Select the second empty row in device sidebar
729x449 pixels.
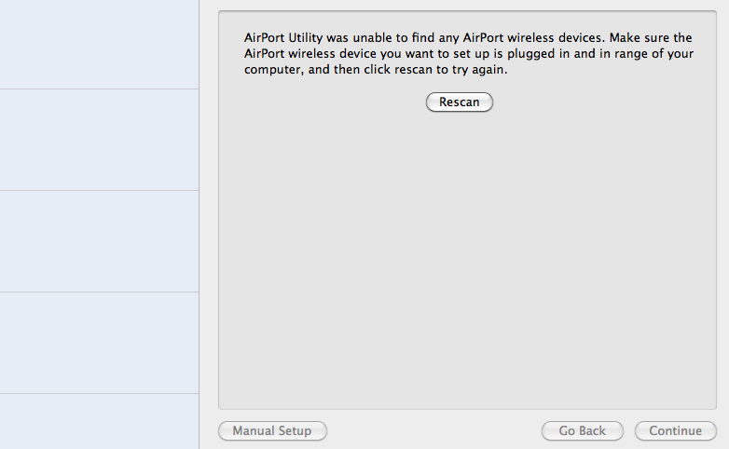pyautogui.click(x=99, y=140)
